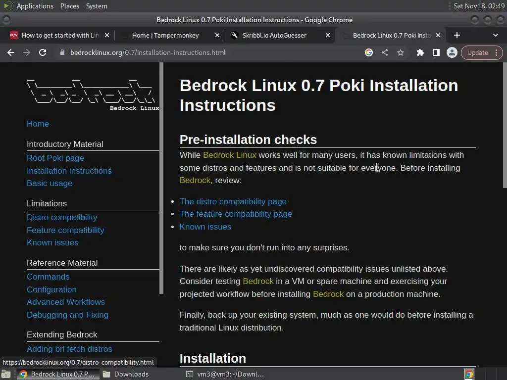Viewport: 507px width, 380px height.
Task: Go back using the back arrow
Action: pos(11,52)
